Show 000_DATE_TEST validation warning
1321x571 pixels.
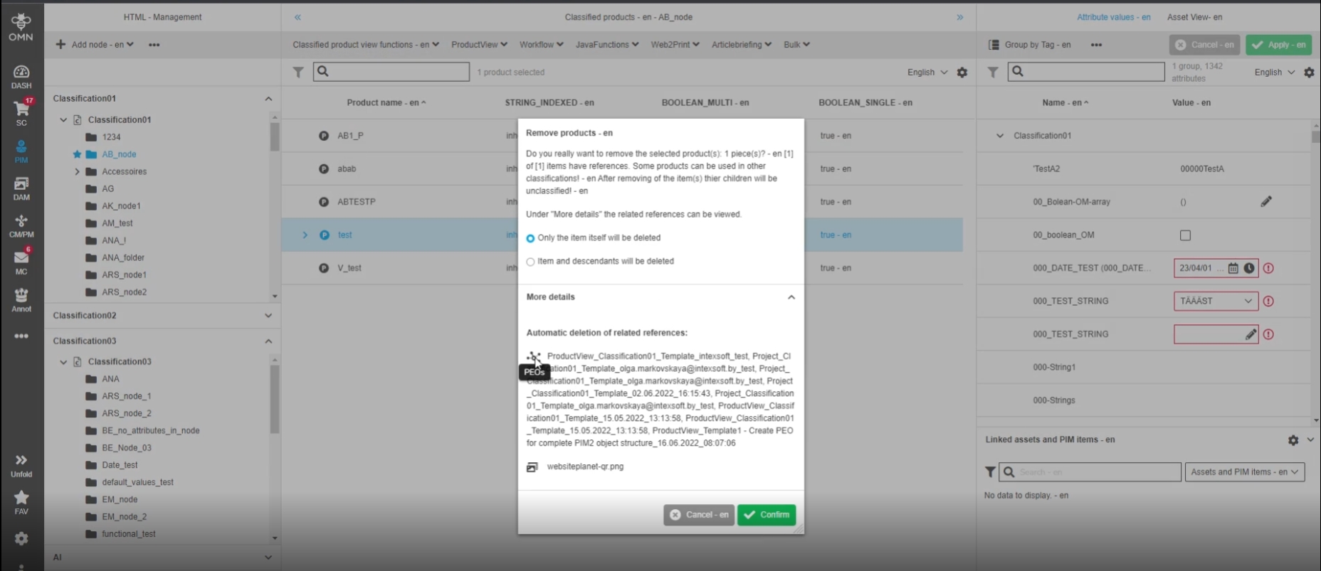click(1268, 268)
